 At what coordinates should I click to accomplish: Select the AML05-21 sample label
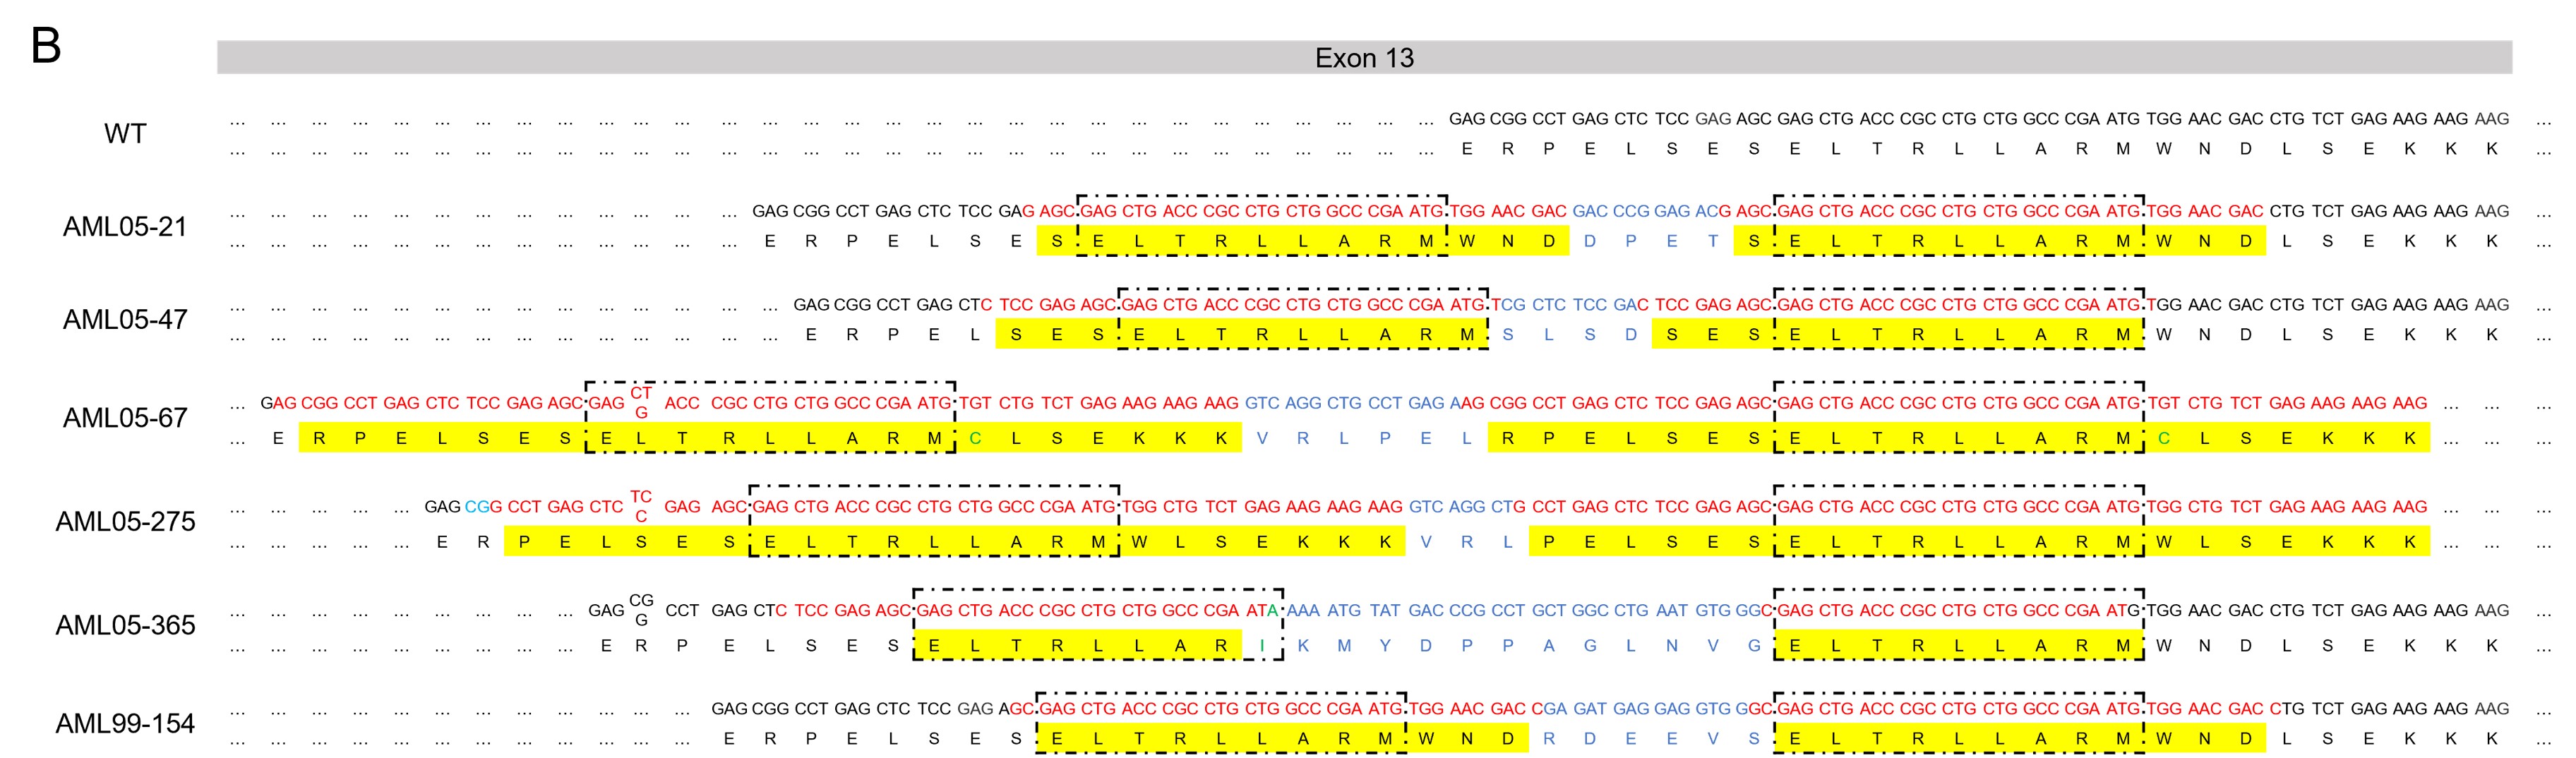coord(125,227)
